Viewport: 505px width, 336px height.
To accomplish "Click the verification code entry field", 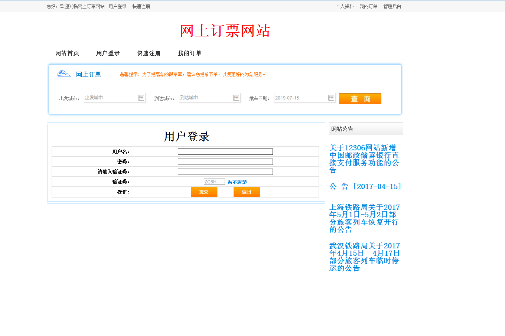I will 225,172.
